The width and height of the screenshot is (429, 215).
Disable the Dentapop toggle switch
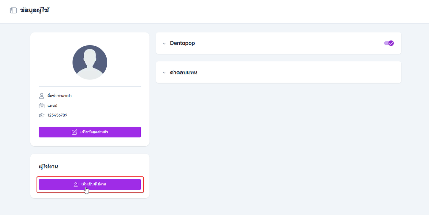(389, 43)
